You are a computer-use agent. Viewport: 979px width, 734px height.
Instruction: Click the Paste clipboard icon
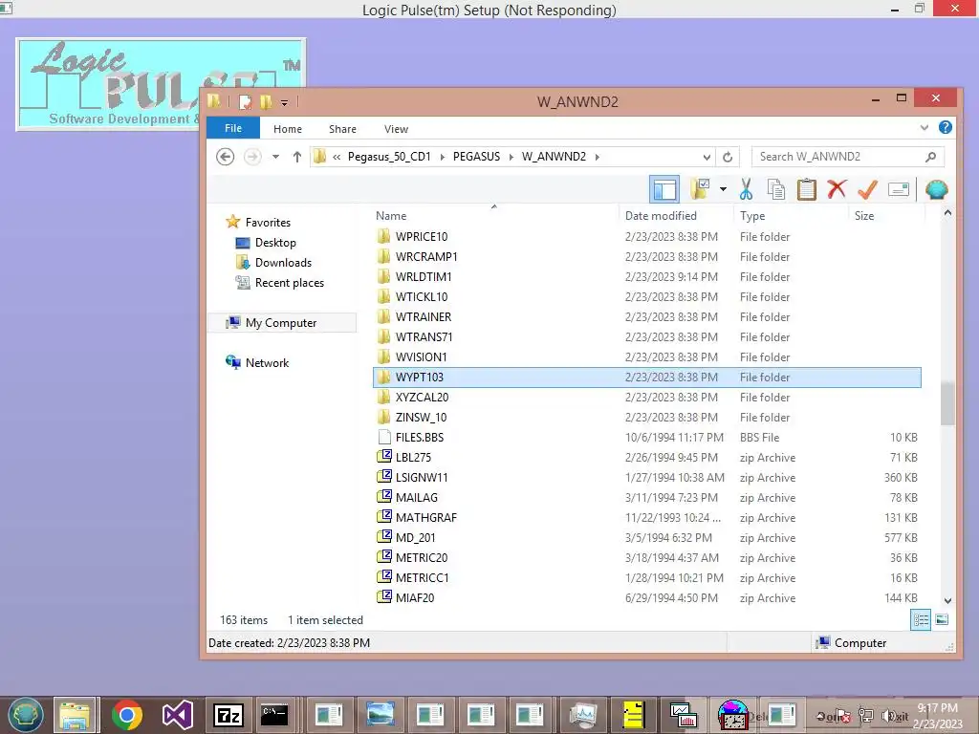(x=806, y=189)
